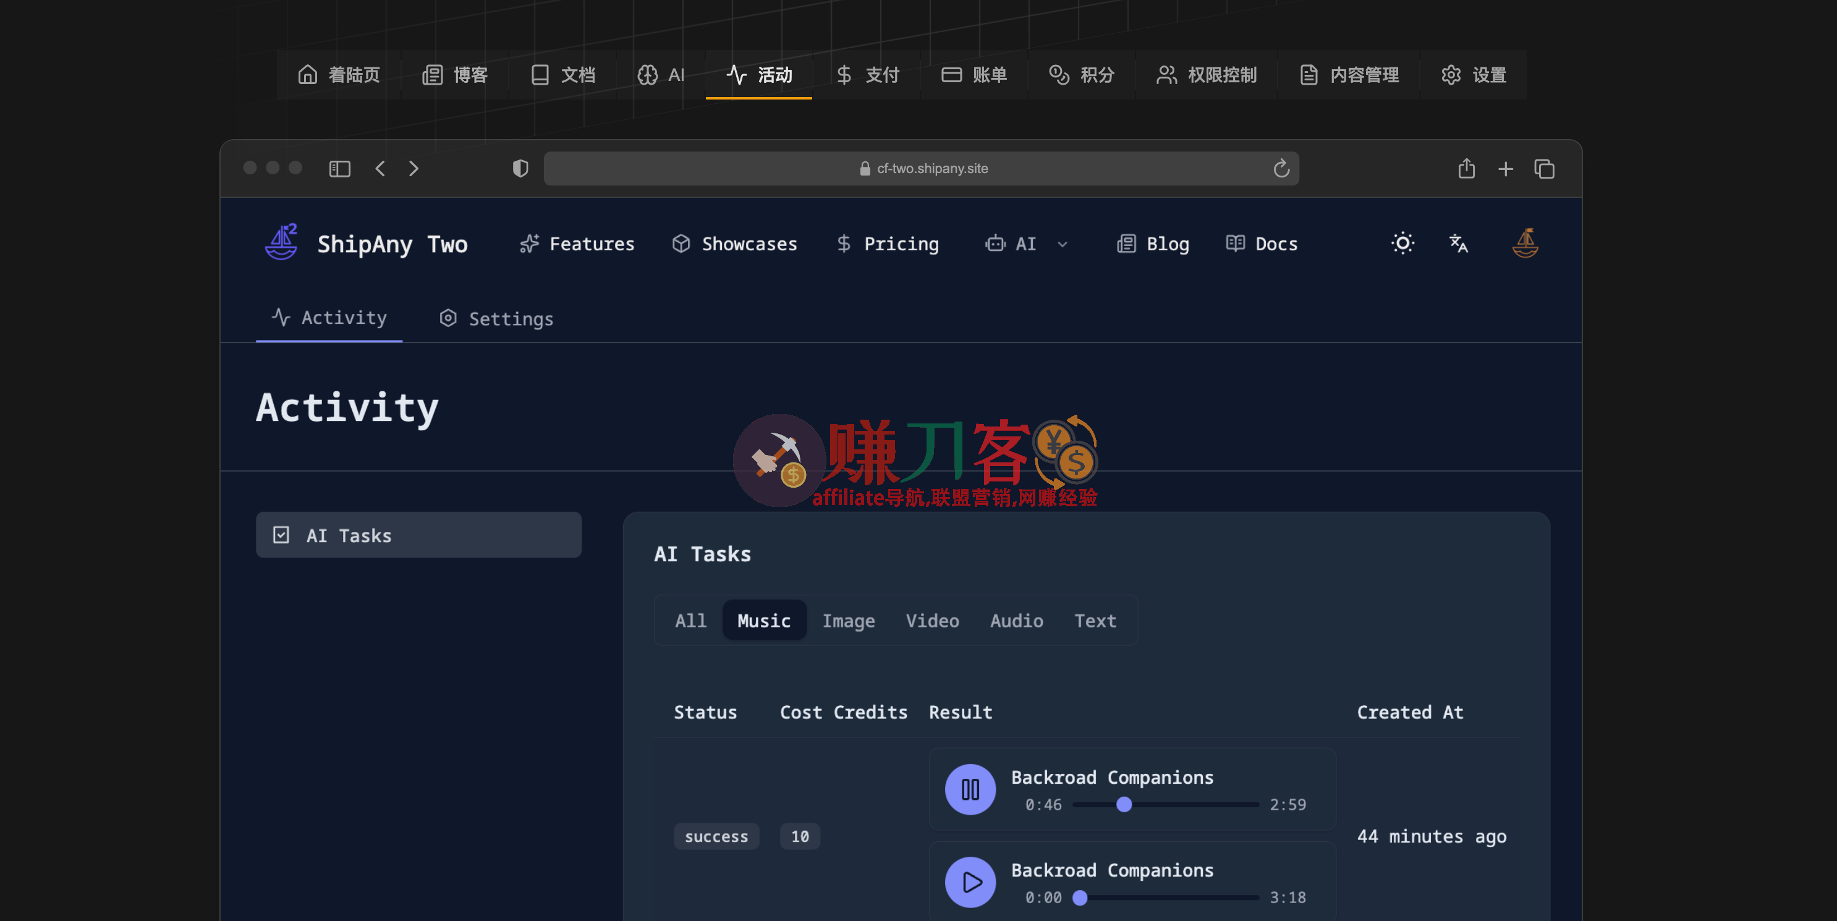Open the user avatar boat icon

pyautogui.click(x=1525, y=244)
